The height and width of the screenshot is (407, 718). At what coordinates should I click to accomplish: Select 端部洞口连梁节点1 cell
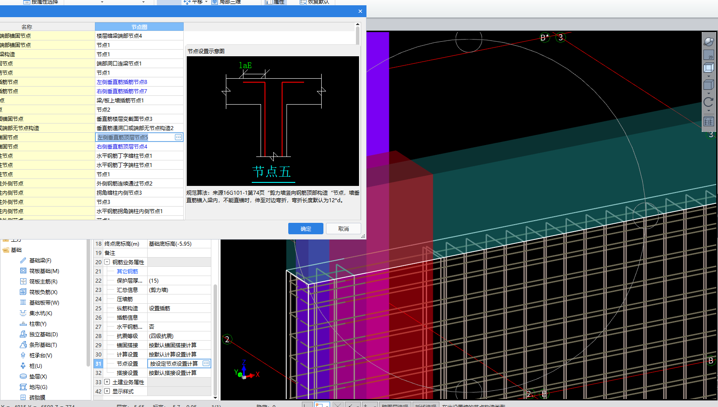pos(139,64)
